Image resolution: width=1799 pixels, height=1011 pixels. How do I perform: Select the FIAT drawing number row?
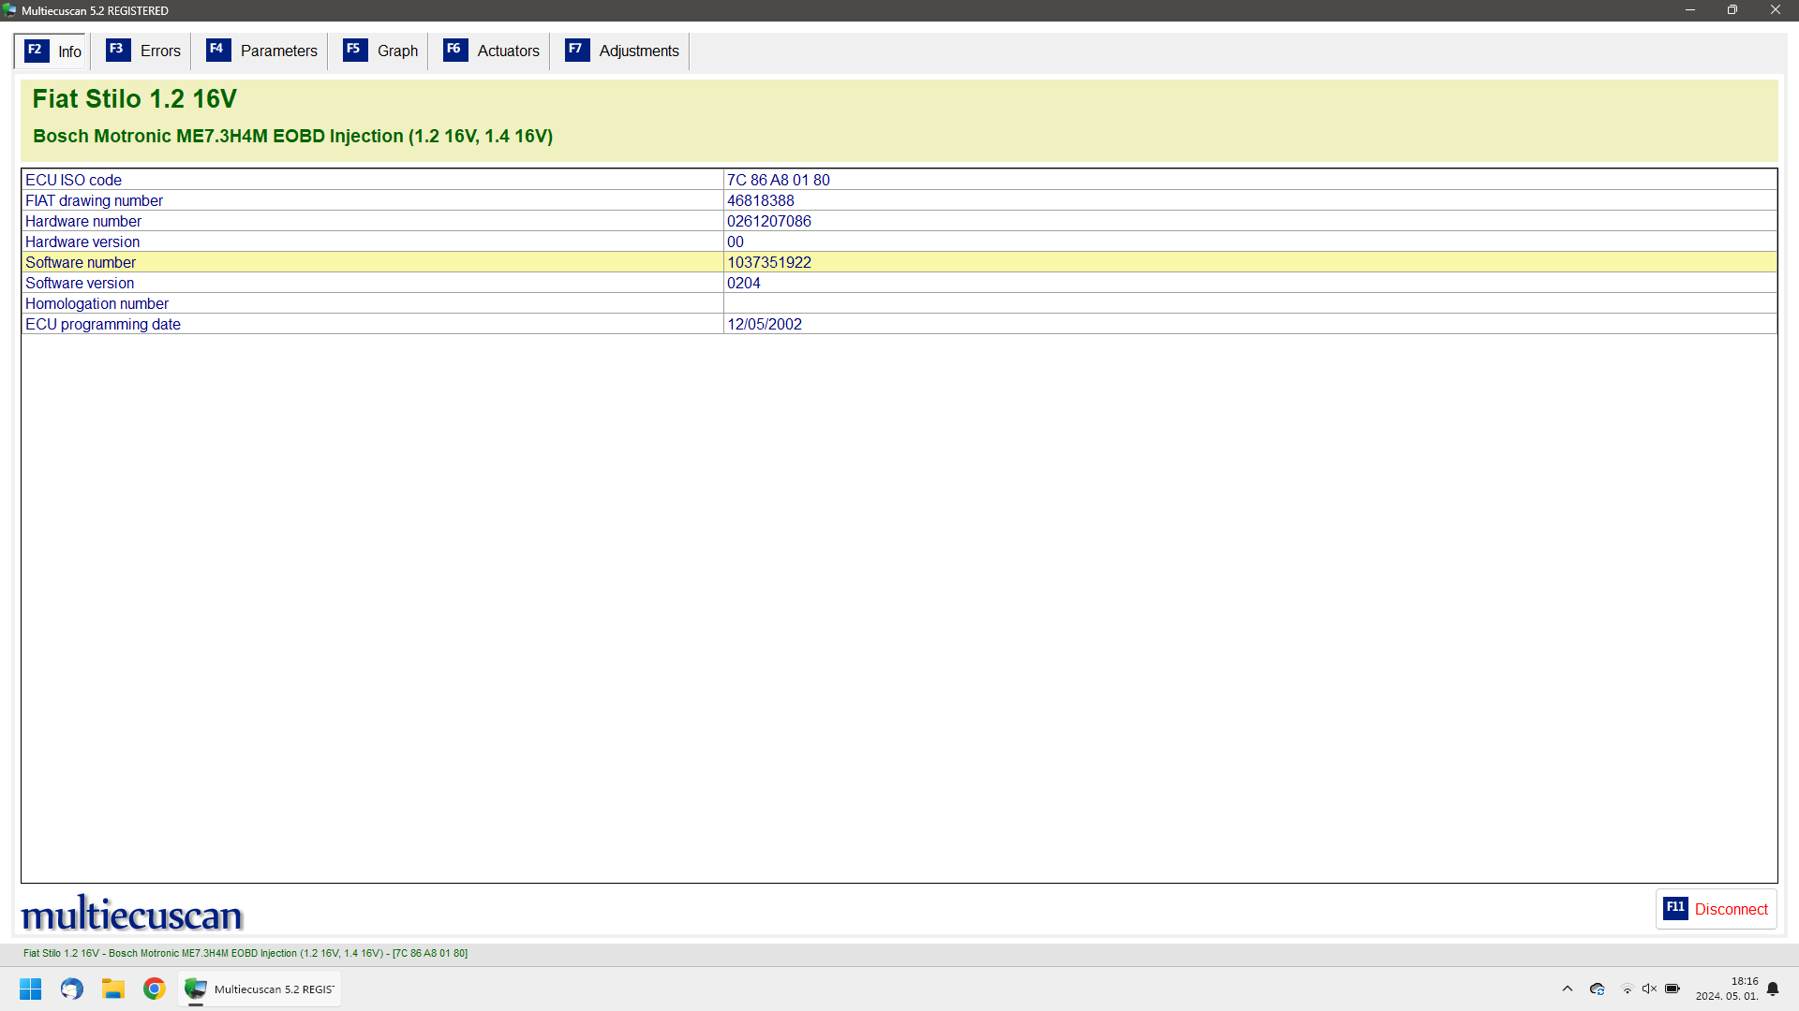(x=899, y=200)
